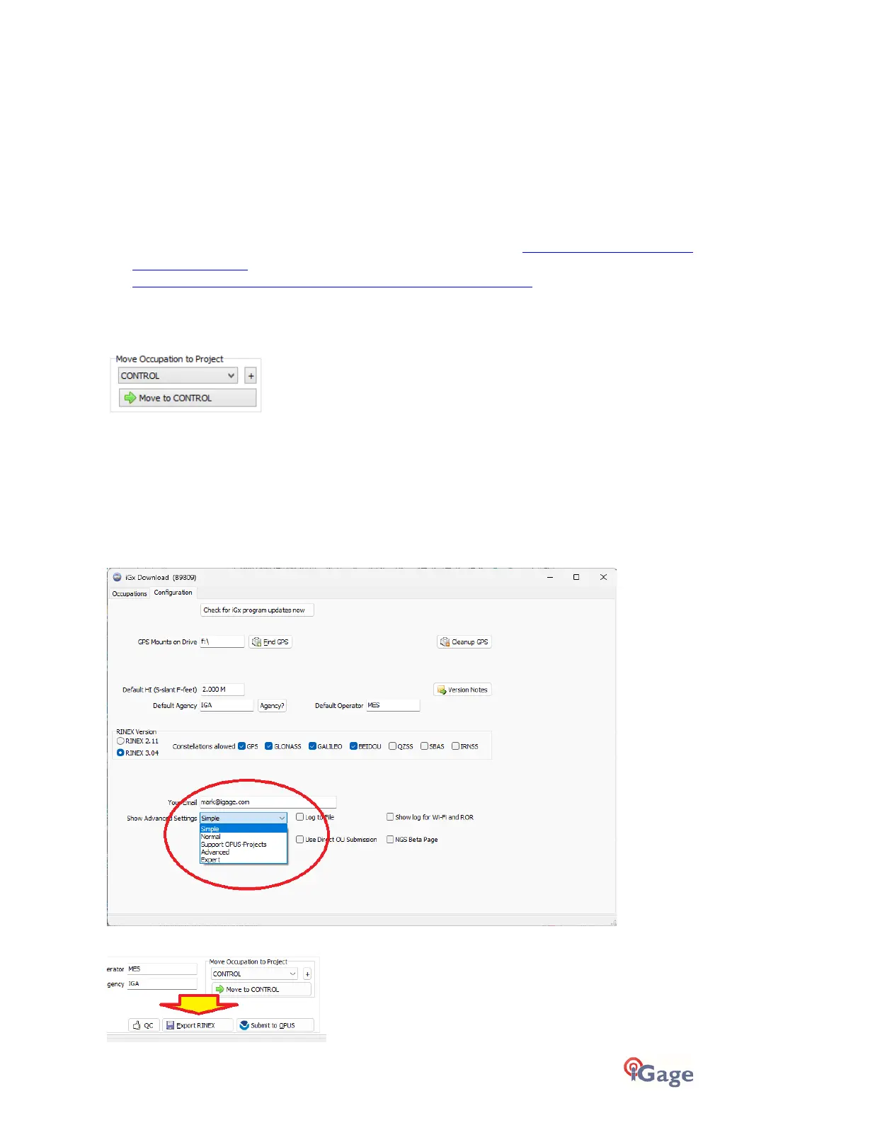892x1147 pixels.
Task: Enable the SBAS constellation checkbox
Action: pos(425,746)
